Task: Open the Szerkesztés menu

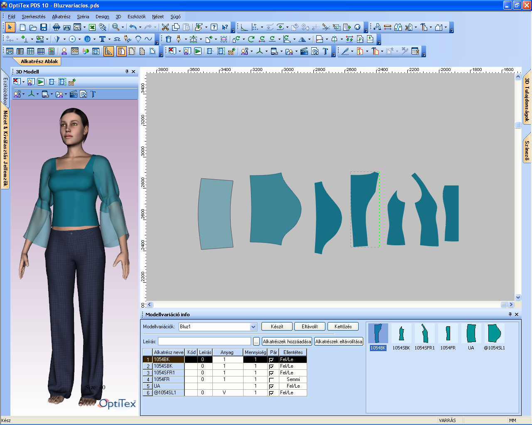Action: pos(34,17)
